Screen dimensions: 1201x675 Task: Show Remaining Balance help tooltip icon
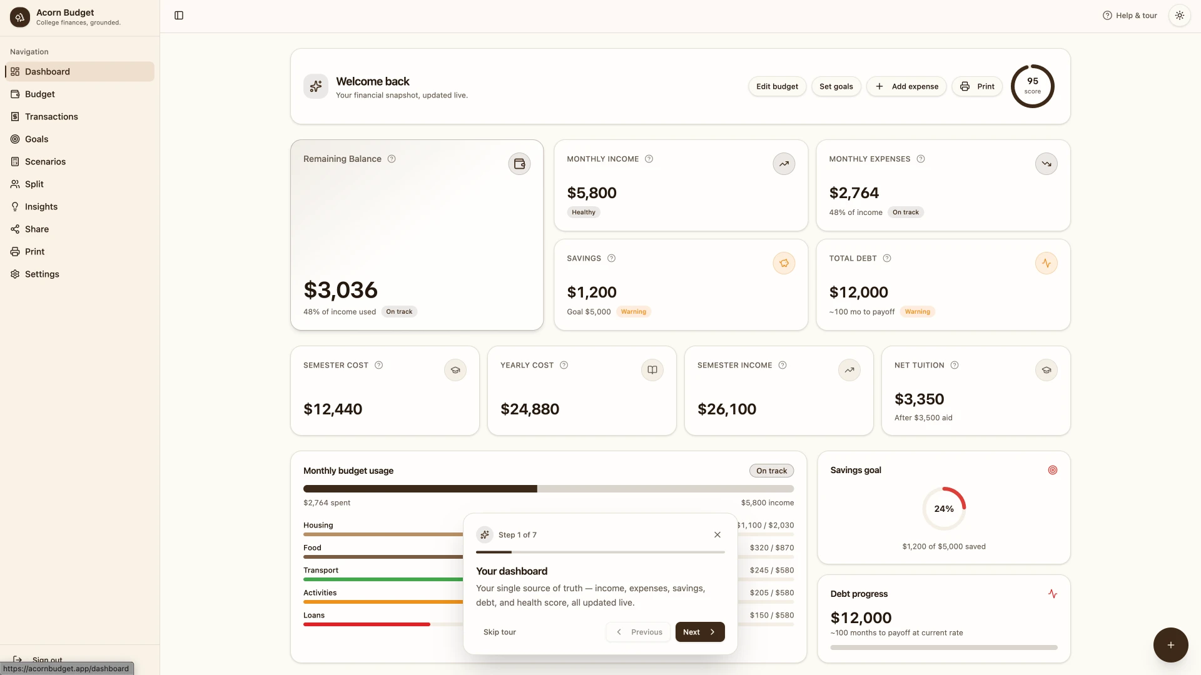pos(392,159)
